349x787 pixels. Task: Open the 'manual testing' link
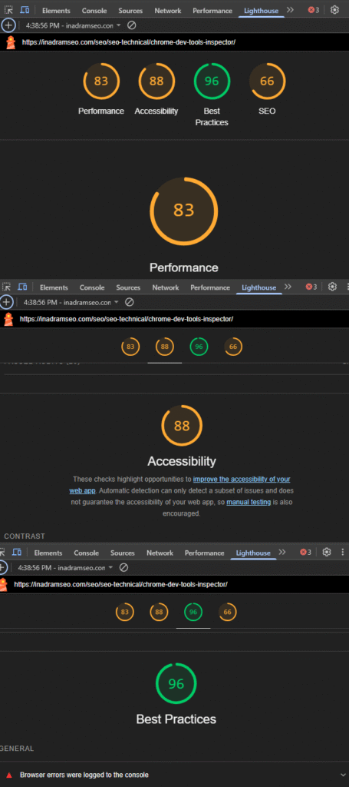click(249, 502)
